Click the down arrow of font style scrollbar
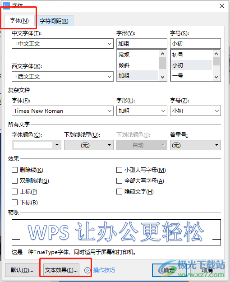This screenshot has width=230, height=282. coord(162,77)
